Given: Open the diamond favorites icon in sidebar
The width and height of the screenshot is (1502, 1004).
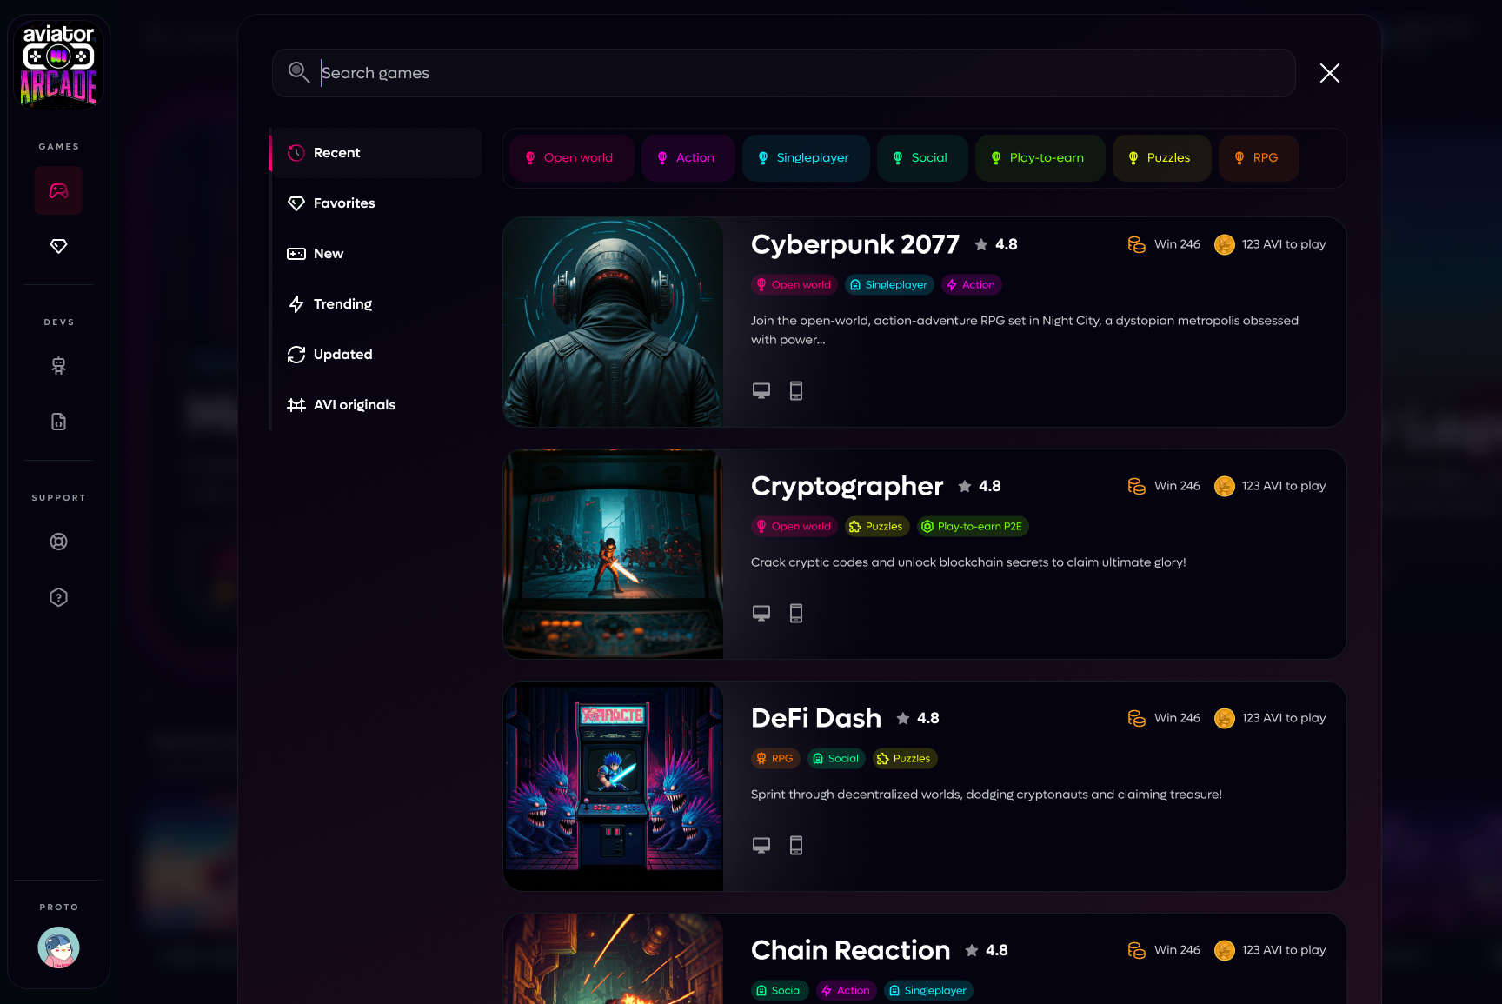Looking at the screenshot, I should (x=59, y=246).
